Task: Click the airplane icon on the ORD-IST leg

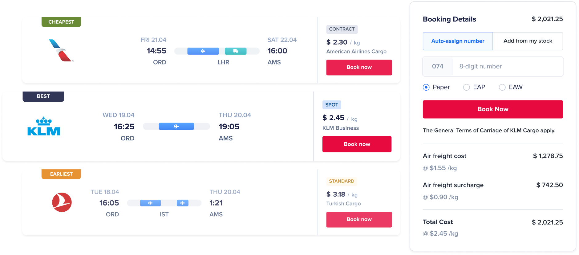Action: point(151,203)
